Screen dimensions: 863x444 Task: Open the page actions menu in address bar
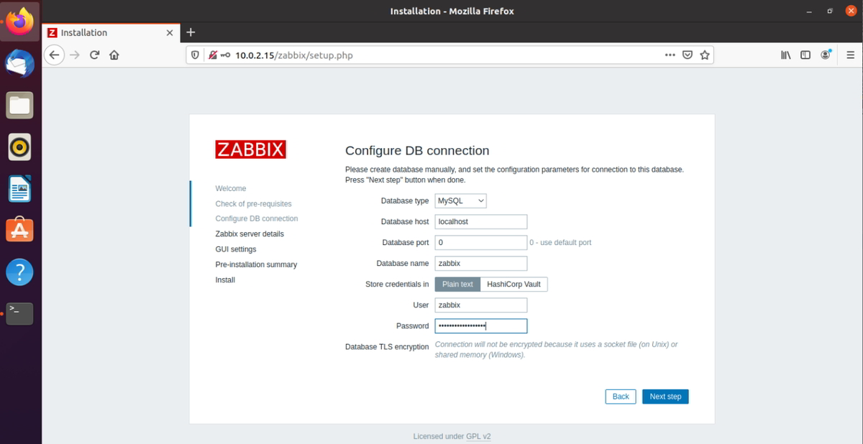point(670,55)
